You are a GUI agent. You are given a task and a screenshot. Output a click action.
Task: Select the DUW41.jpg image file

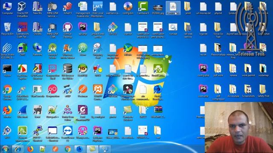click(x=158, y=9)
